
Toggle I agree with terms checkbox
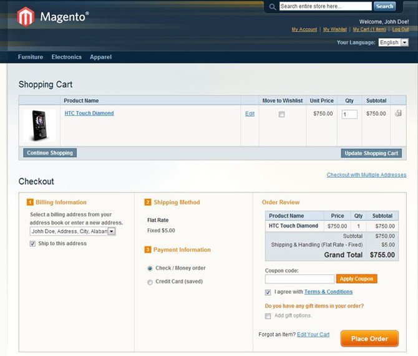pos(268,292)
